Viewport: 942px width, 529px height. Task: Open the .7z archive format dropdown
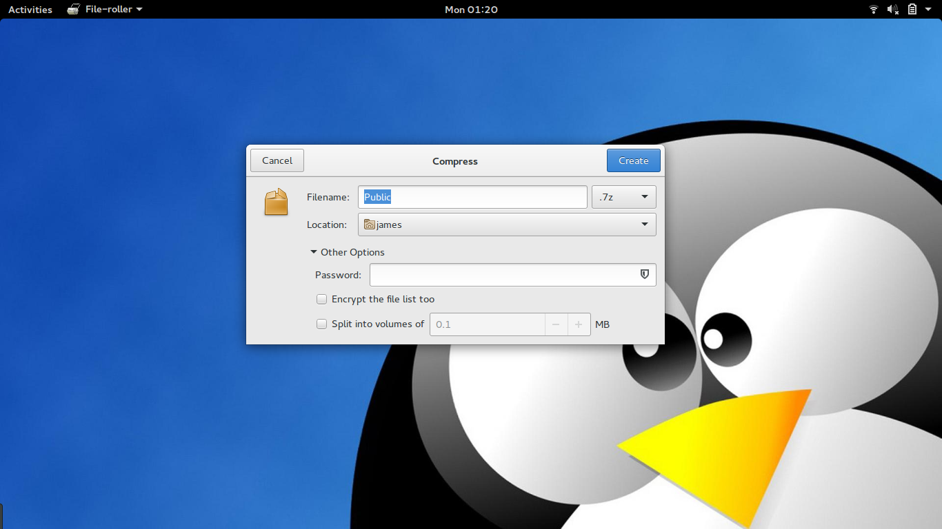coord(624,197)
